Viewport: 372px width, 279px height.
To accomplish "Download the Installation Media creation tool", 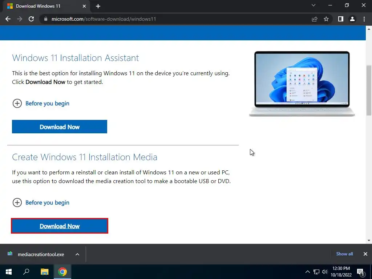I will pyautogui.click(x=60, y=226).
